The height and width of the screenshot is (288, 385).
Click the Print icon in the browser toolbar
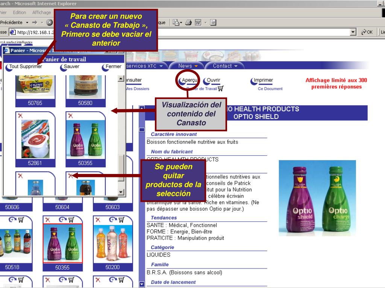tap(189, 22)
